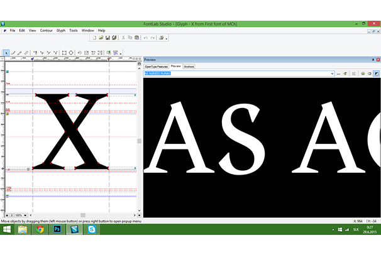
Task: Click the ellipsis button beside preview text
Action: [339, 73]
